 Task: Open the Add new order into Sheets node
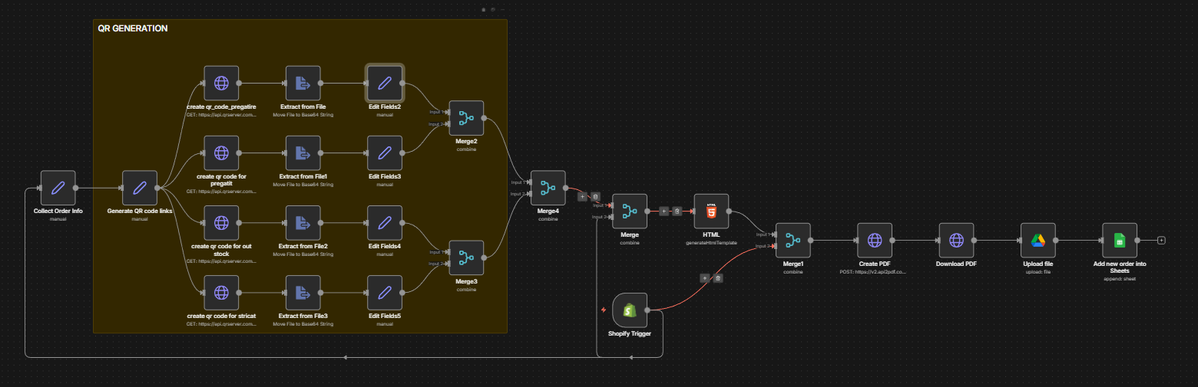click(1120, 241)
